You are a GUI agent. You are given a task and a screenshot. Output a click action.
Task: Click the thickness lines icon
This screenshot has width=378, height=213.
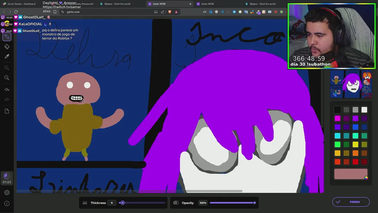[x=85, y=203]
